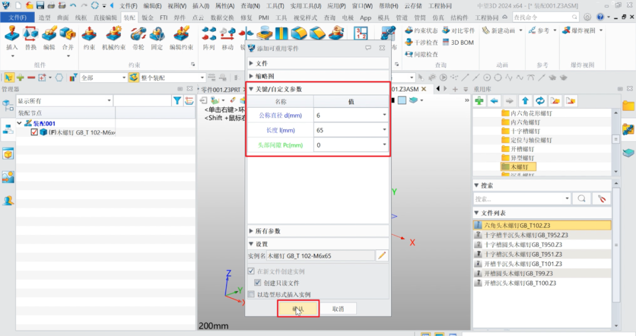Image resolution: width=636 pixels, height=336 pixels.
Task: Open the 长度 l(mm) value dropdown
Action: [x=385, y=129]
